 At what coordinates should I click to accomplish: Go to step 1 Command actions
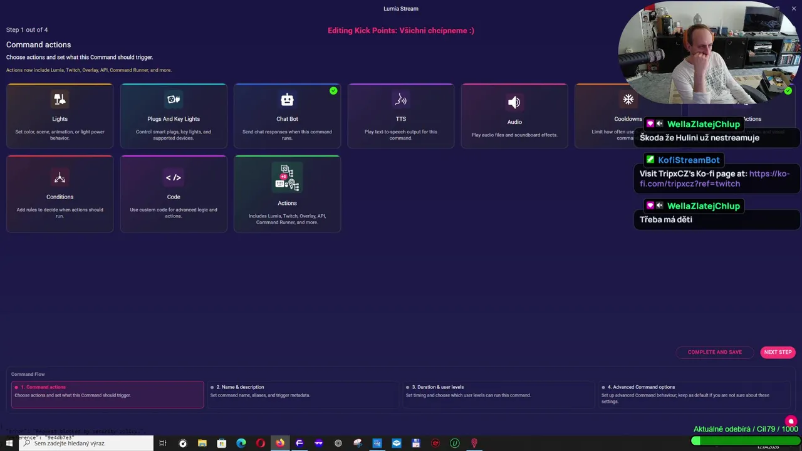[x=107, y=394]
